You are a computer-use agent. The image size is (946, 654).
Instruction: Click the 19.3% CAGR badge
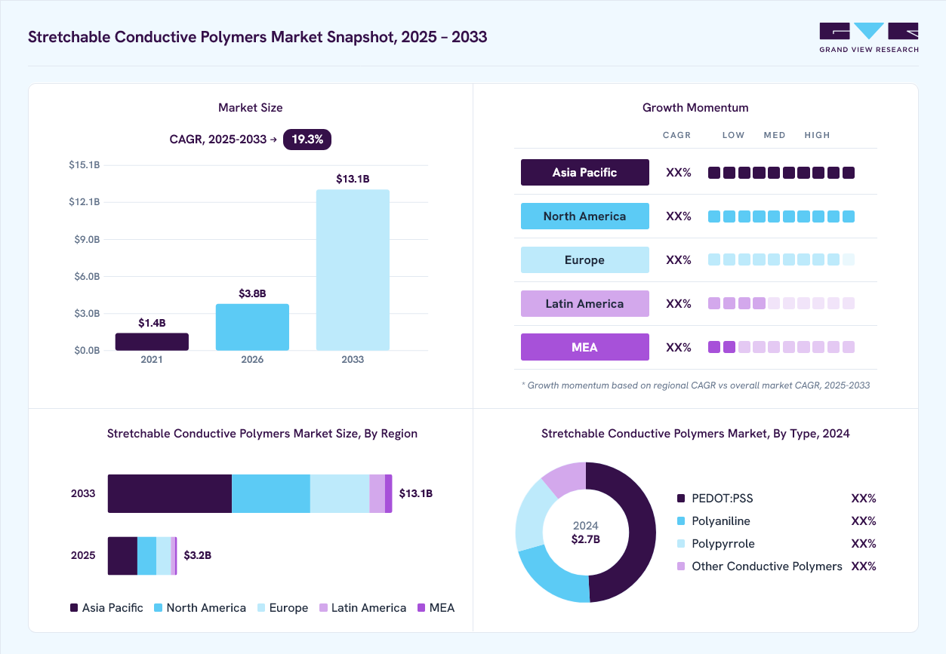[307, 140]
